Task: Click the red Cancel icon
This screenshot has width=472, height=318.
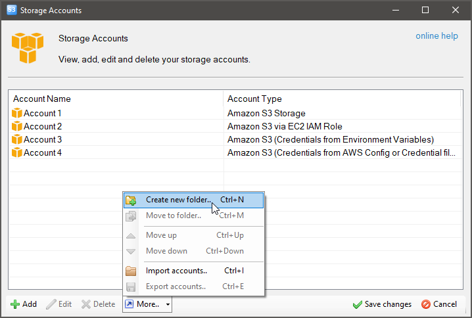Action: (x=425, y=304)
